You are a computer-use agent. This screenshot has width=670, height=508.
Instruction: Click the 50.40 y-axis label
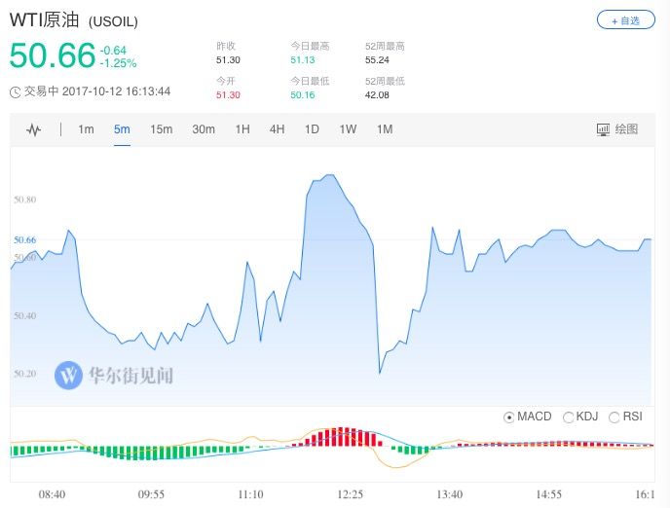coord(24,316)
